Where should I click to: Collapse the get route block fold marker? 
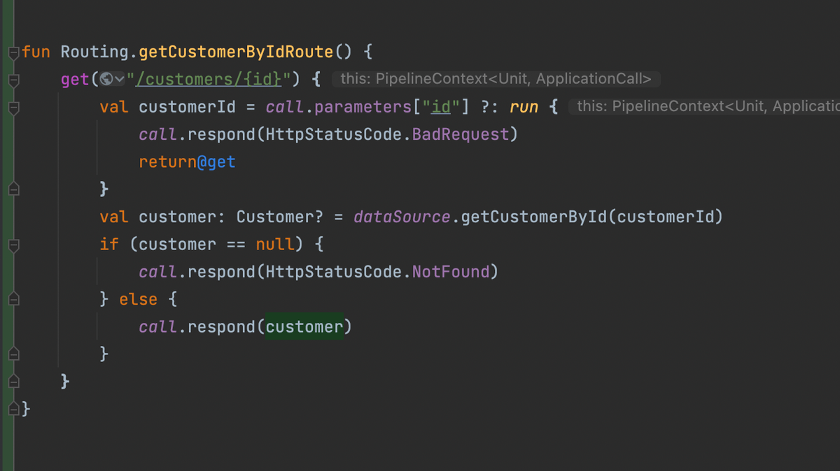(13, 80)
